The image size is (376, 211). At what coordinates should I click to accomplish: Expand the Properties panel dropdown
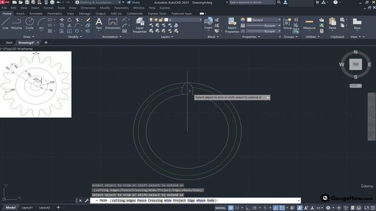pos(251,36)
